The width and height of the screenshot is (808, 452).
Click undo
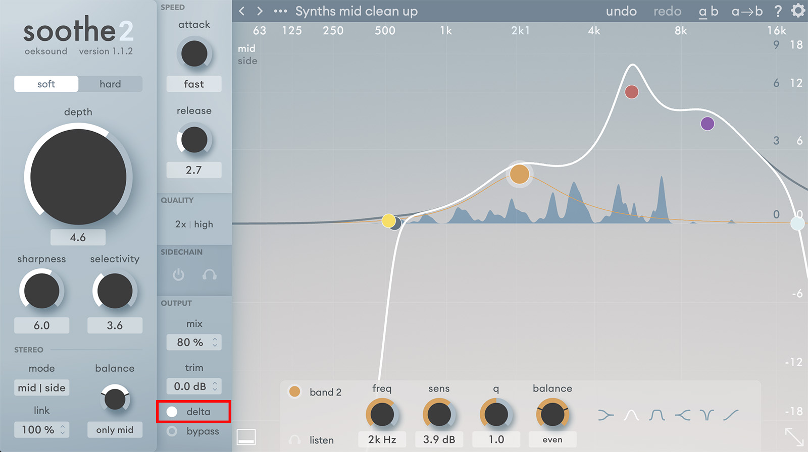pos(621,11)
